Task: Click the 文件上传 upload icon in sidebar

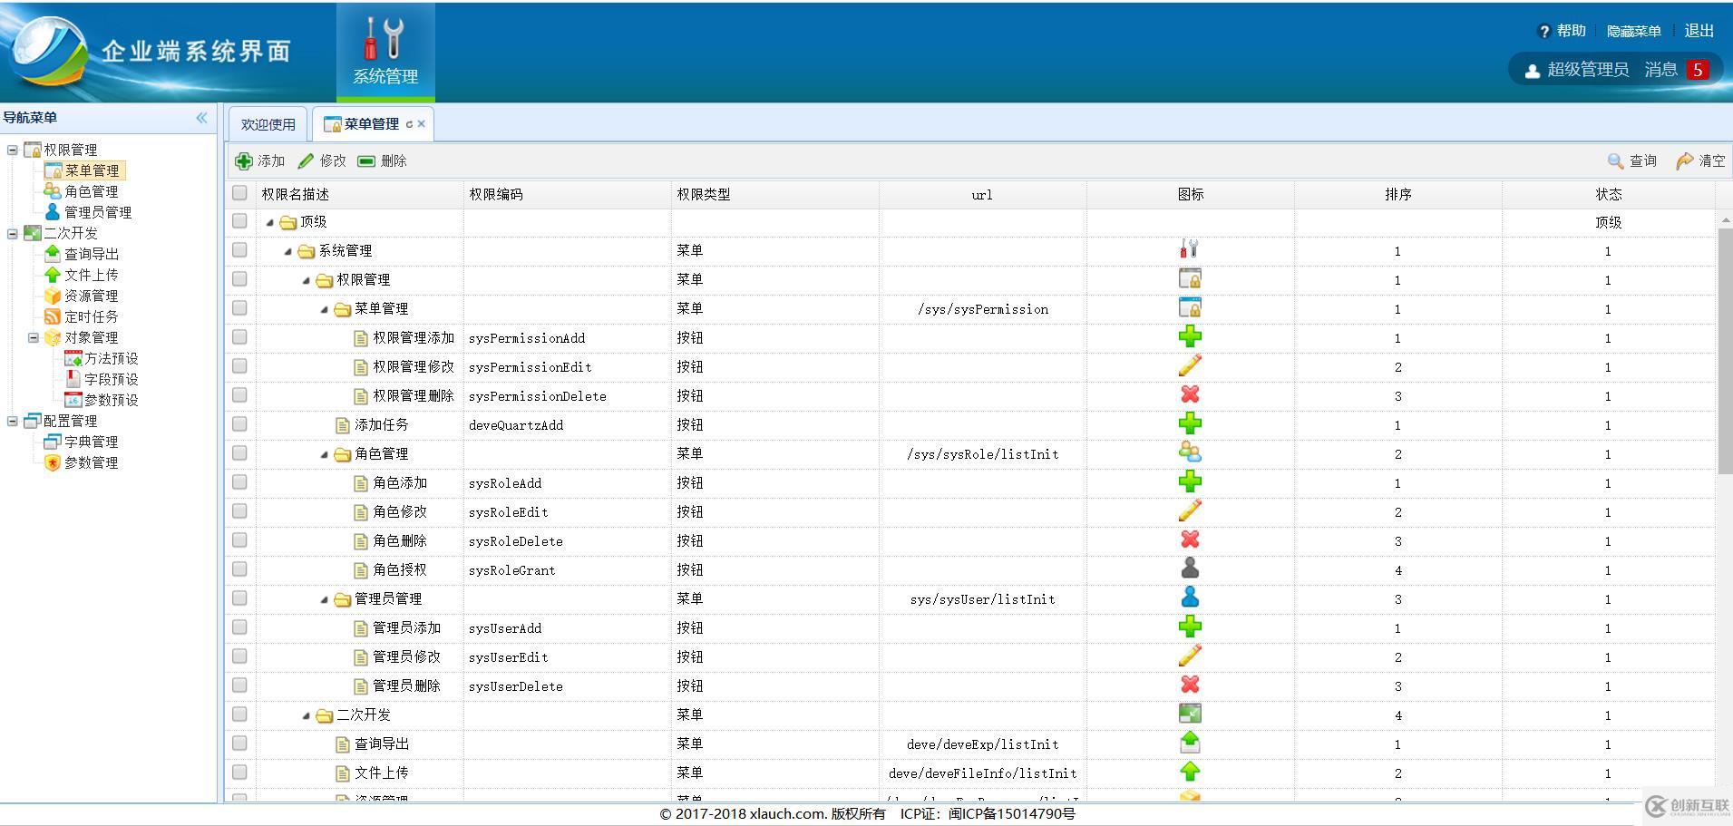Action: pos(53,274)
